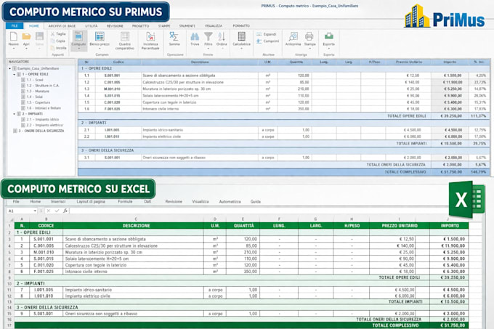Click the Ordina sort icon
Viewport: 494px width, 329px height.
coord(222,36)
